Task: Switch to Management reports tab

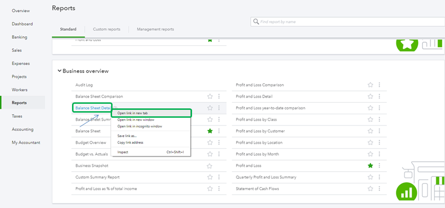Action: click(x=155, y=29)
